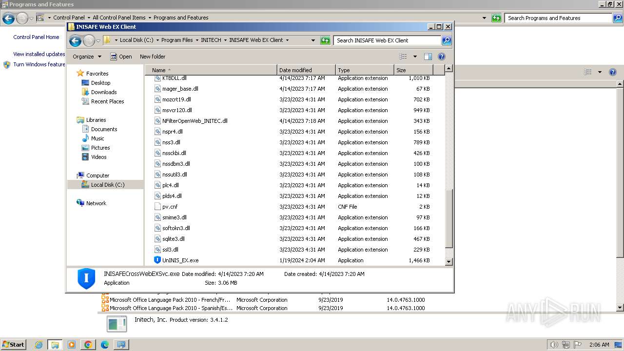The height and width of the screenshot is (351, 624).
Task: Select UnINIS_EX.exe shield icon
Action: click(157, 260)
